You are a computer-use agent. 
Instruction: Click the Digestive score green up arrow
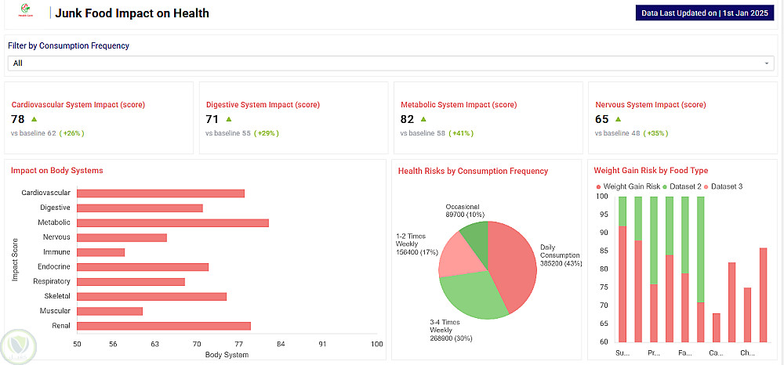229,119
